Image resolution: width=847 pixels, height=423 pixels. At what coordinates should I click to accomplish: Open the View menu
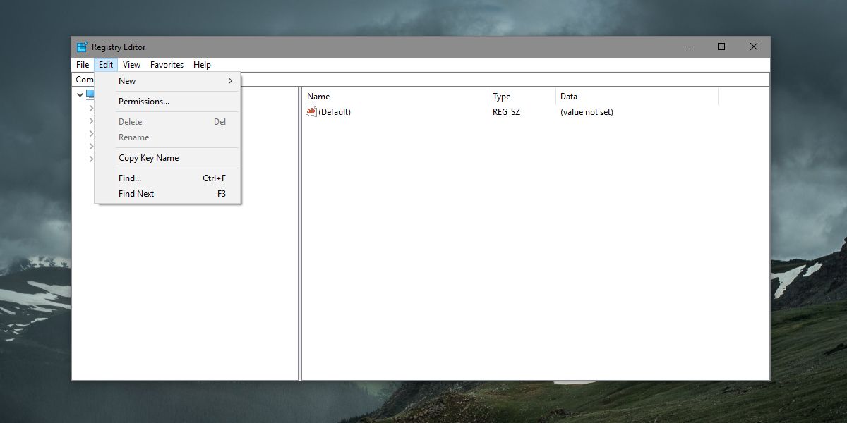pos(131,64)
